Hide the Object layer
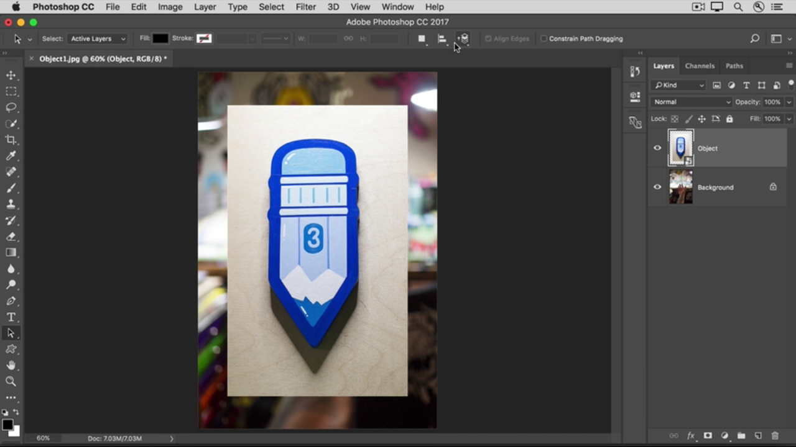Image resolution: width=796 pixels, height=447 pixels. 657,148
